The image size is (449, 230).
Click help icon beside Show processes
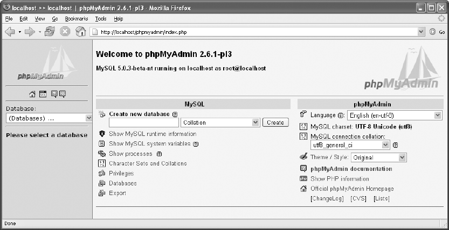coord(159,154)
